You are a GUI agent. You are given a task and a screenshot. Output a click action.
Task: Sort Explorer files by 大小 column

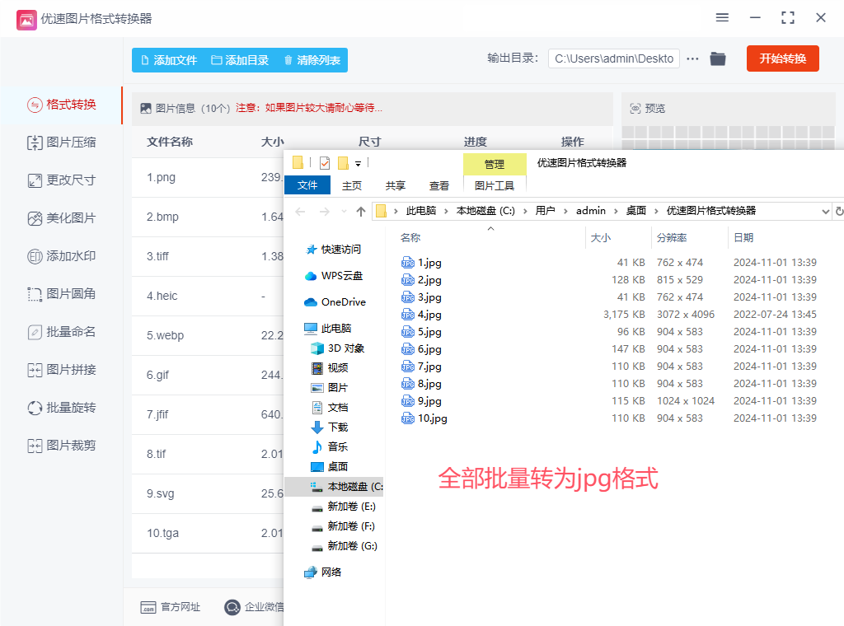[601, 238]
